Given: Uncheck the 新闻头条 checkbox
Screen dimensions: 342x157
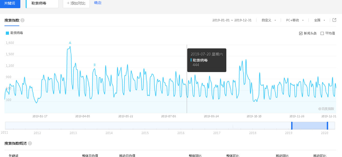Looking at the screenshot, I should (301, 33).
